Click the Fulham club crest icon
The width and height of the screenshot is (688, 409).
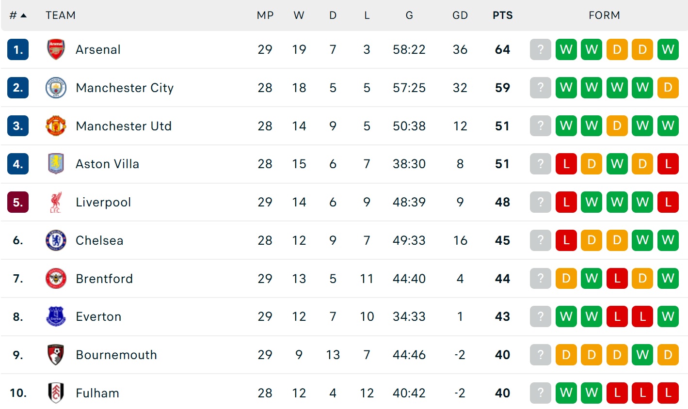56,393
